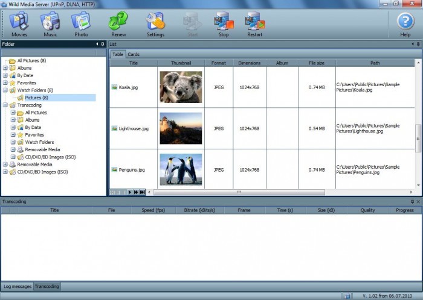Expand the top-level Albums tree node

click(x=5, y=68)
